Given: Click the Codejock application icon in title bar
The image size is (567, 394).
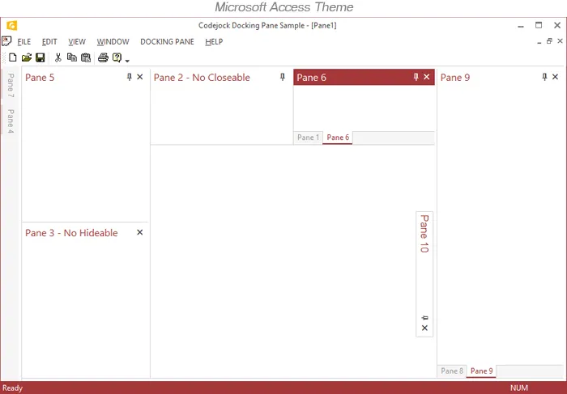Looking at the screenshot, I should click(x=12, y=26).
